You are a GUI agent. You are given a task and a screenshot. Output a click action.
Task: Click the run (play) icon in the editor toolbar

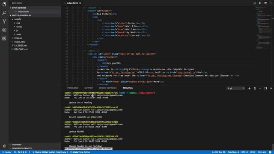coord(260,3)
